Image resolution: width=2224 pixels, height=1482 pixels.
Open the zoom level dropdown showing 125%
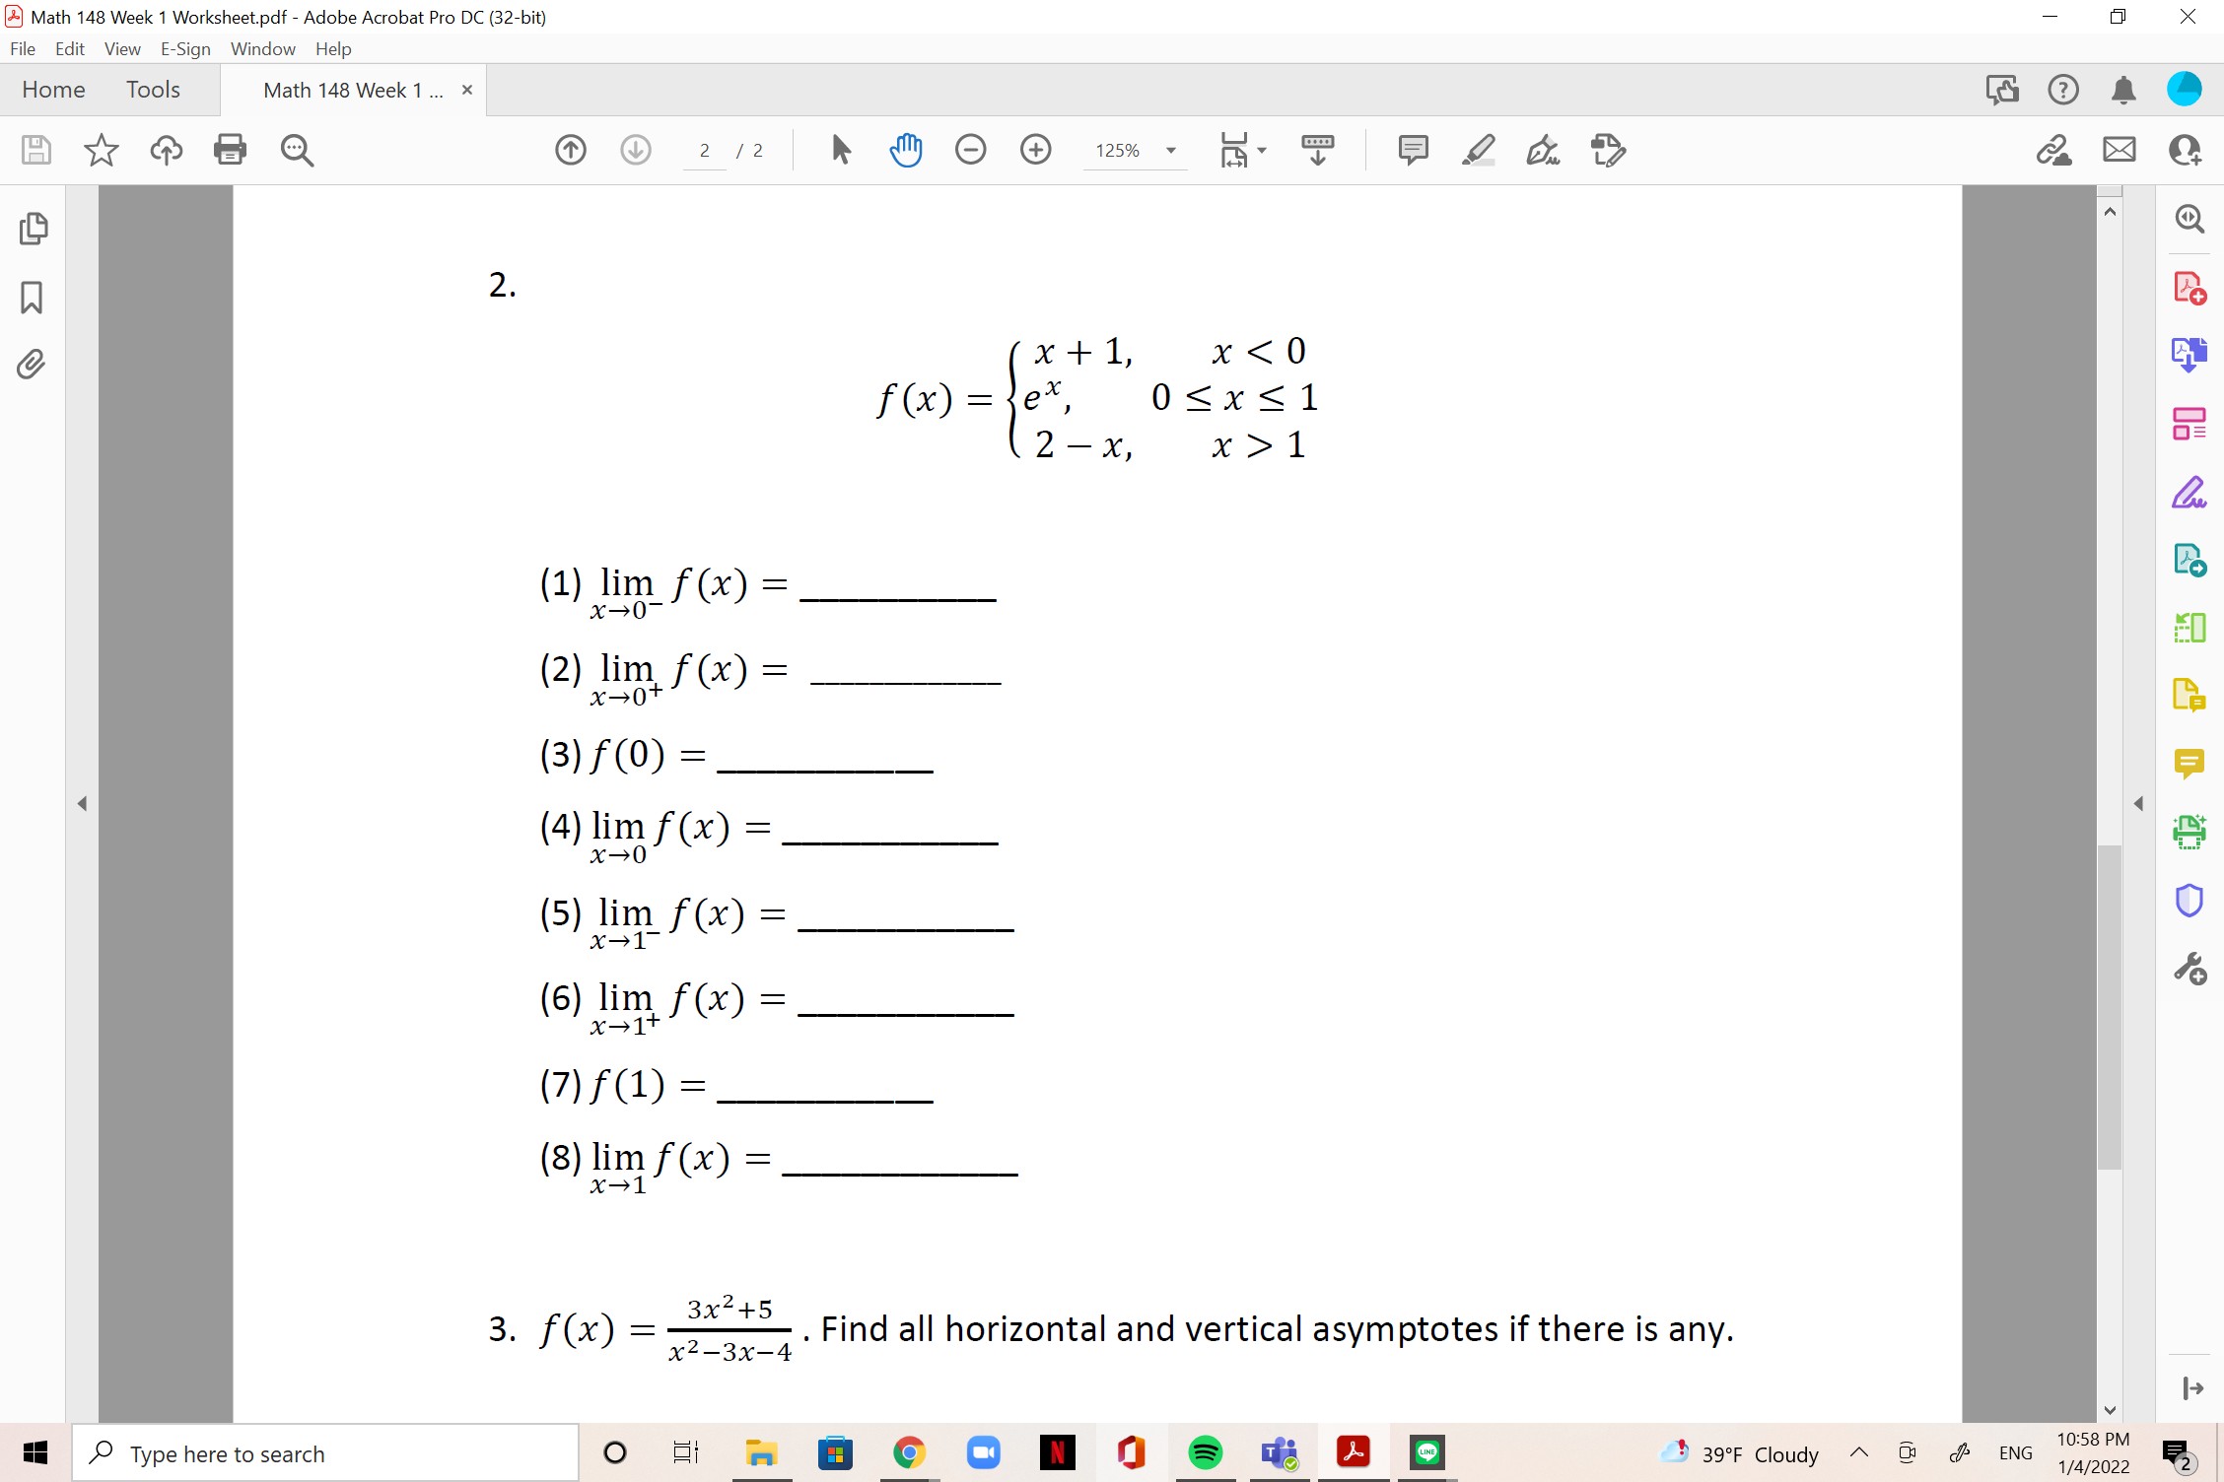[x=1135, y=150]
